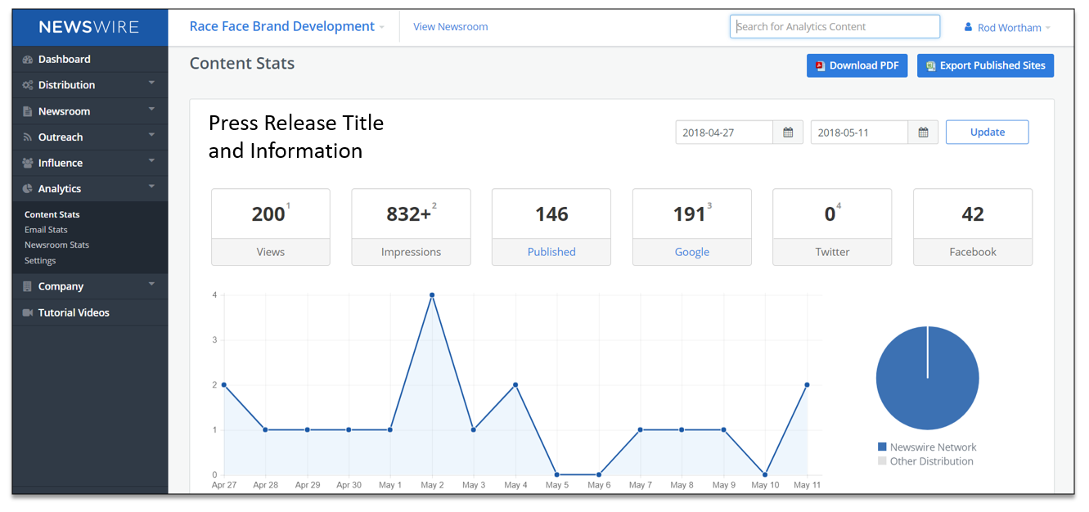Click the Newsroom document icon

point(28,111)
